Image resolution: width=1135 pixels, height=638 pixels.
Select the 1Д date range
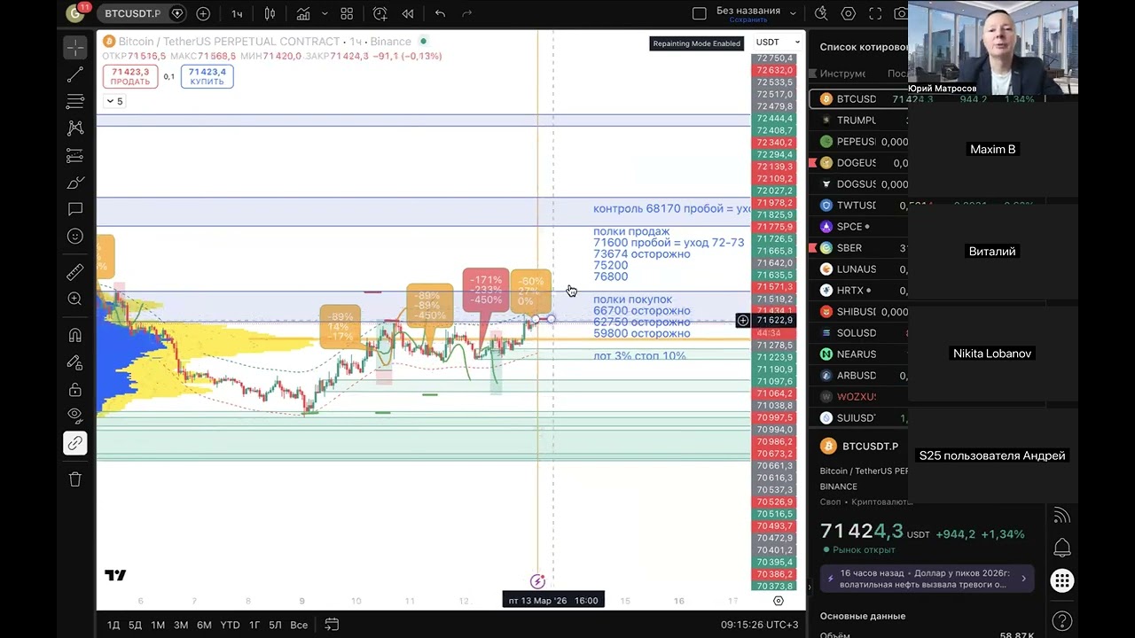tap(113, 625)
